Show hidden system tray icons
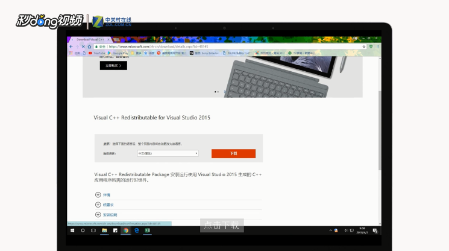Image resolution: width=449 pixels, height=251 pixels. [x=330, y=230]
